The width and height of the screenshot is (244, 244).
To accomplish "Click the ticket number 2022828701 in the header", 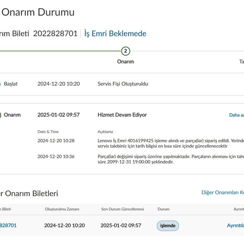I will (x=55, y=34).
